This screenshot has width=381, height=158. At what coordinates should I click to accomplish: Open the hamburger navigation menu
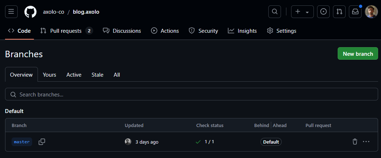(11, 12)
